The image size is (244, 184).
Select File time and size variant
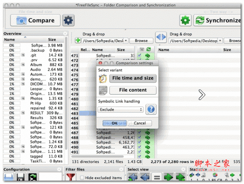click(133, 78)
